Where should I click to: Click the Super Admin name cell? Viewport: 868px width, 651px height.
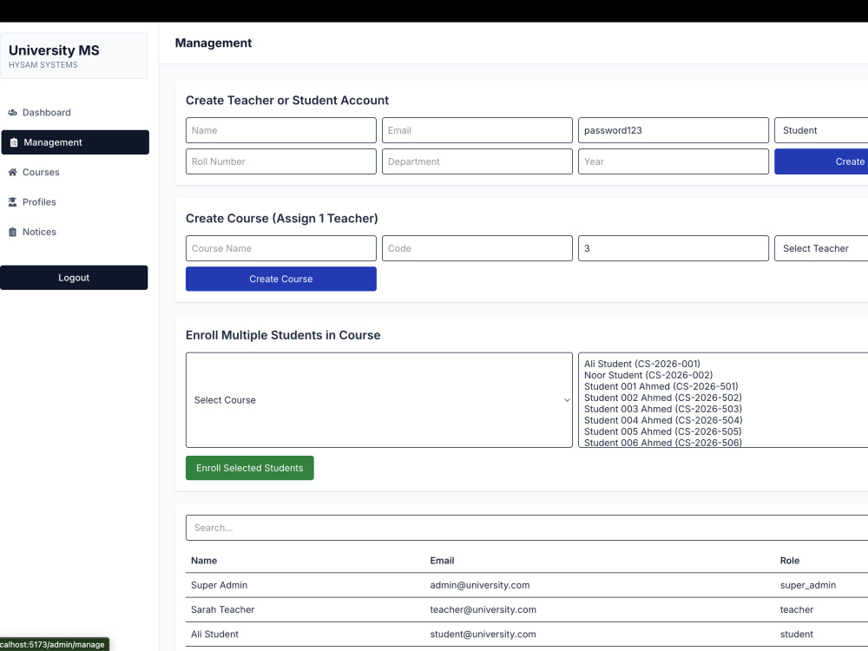pos(220,585)
